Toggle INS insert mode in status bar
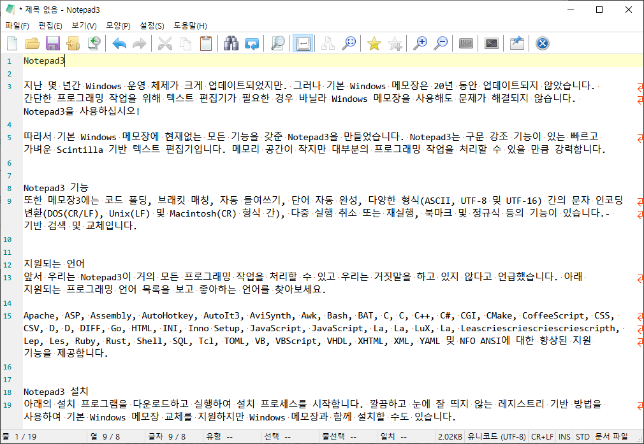644x444 pixels. tap(564, 436)
